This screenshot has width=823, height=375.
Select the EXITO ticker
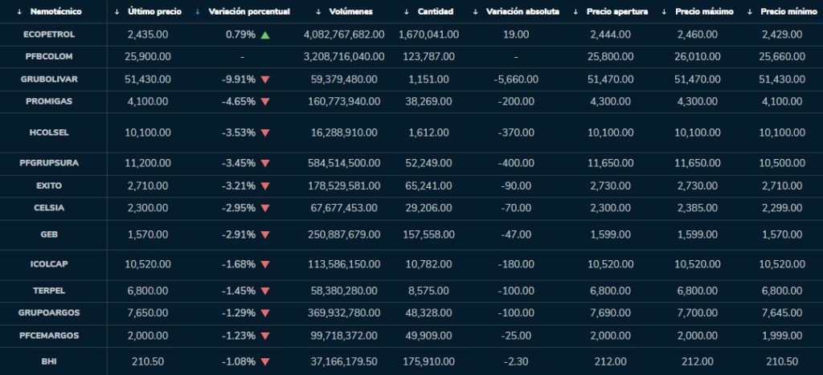click(49, 186)
